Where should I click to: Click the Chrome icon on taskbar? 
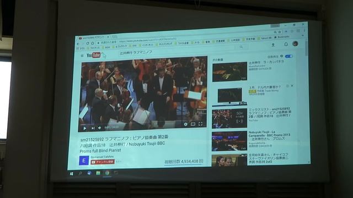coord(107,173)
